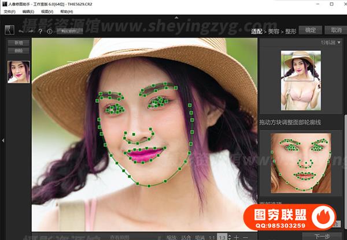Open the 帮助(H) menu
The height and width of the screenshot is (240, 347).
click(x=67, y=12)
